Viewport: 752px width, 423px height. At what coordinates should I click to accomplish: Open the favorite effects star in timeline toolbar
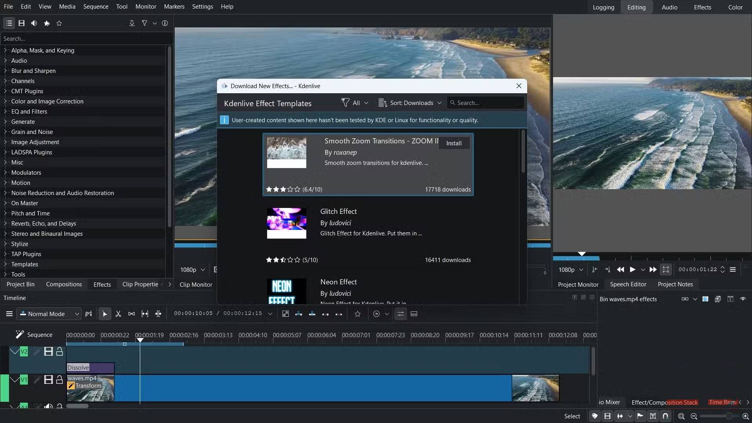[x=357, y=314]
